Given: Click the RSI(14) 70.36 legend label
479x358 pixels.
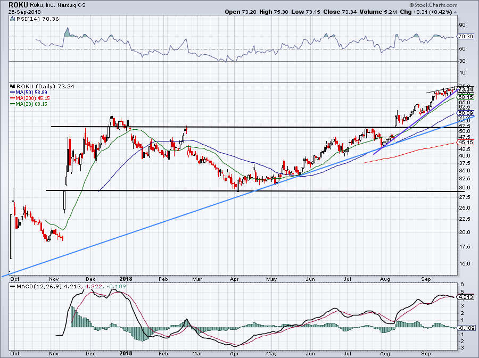Looking at the screenshot, I should [x=37, y=19].
